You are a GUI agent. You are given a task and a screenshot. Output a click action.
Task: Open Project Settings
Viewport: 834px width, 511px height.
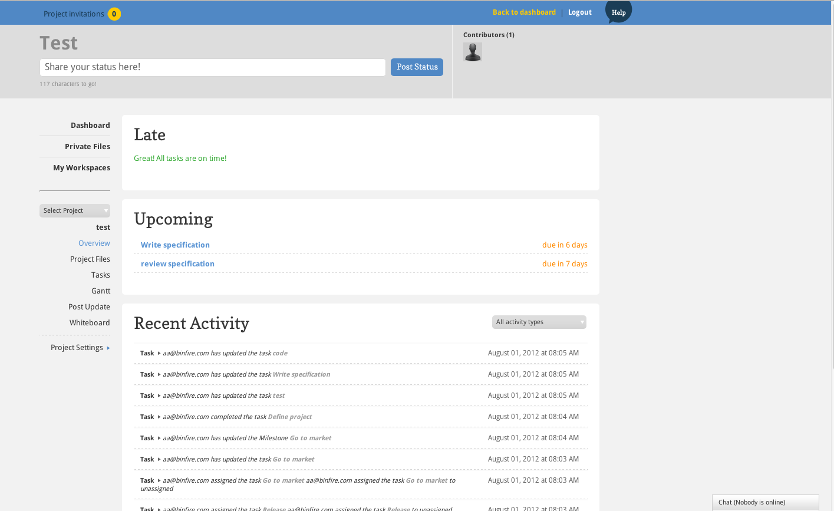point(77,347)
